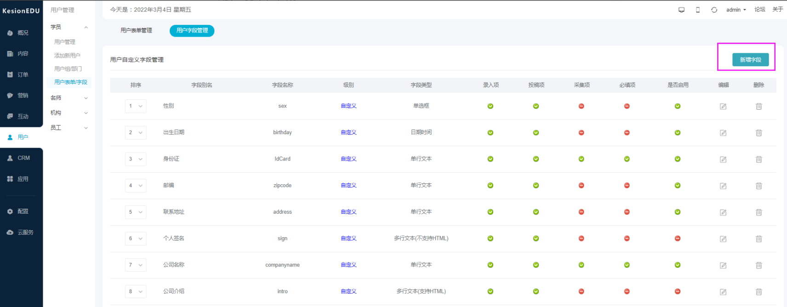Screen dimensions: 787x307
Task: Open 云服务 in the main sidebar
Action: pyautogui.click(x=21, y=233)
